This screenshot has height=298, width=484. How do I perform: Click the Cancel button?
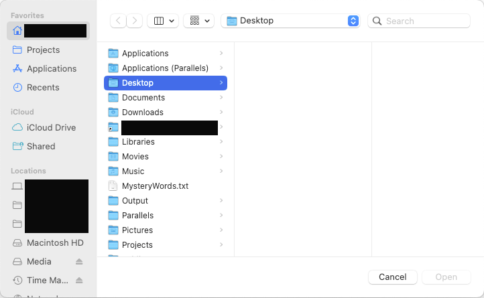(392, 277)
